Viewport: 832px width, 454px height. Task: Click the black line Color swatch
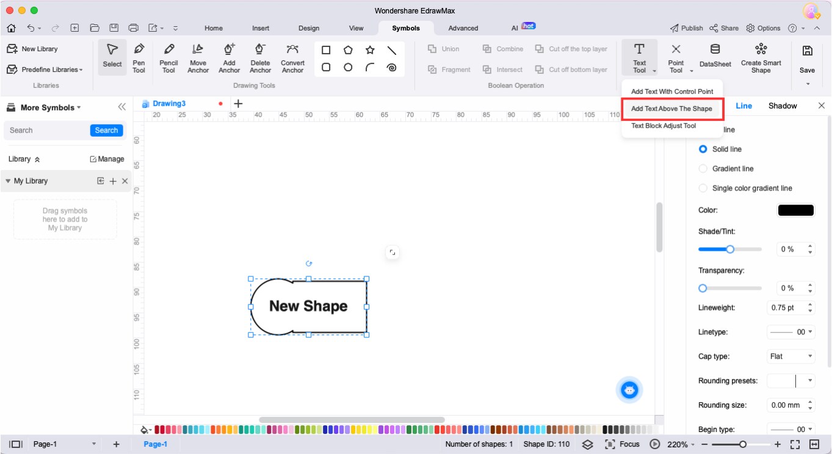pyautogui.click(x=795, y=210)
